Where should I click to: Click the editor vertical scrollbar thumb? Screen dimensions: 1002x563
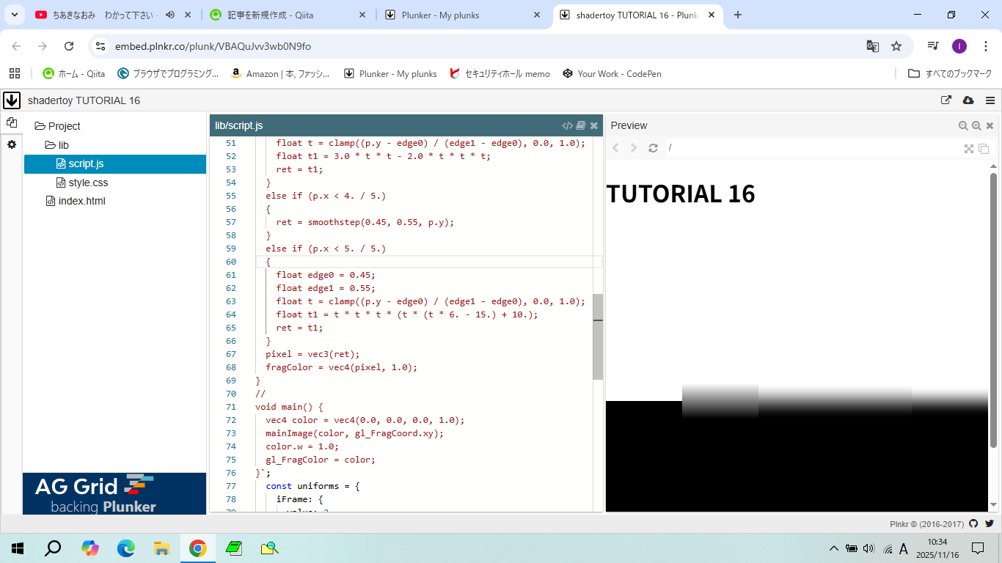[598, 337]
